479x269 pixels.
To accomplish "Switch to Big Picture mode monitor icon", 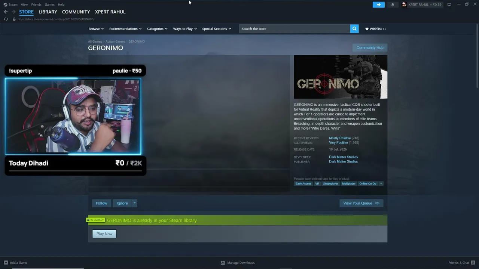I will pos(449,4).
